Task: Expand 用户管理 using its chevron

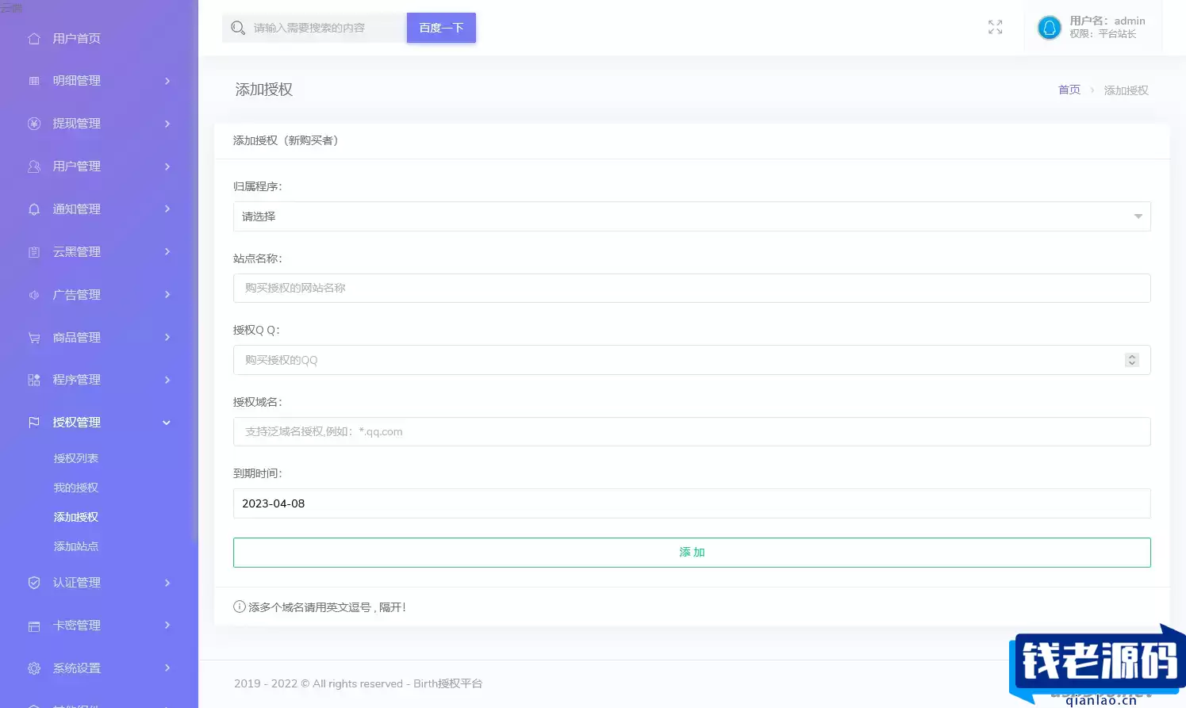Action: click(x=167, y=166)
